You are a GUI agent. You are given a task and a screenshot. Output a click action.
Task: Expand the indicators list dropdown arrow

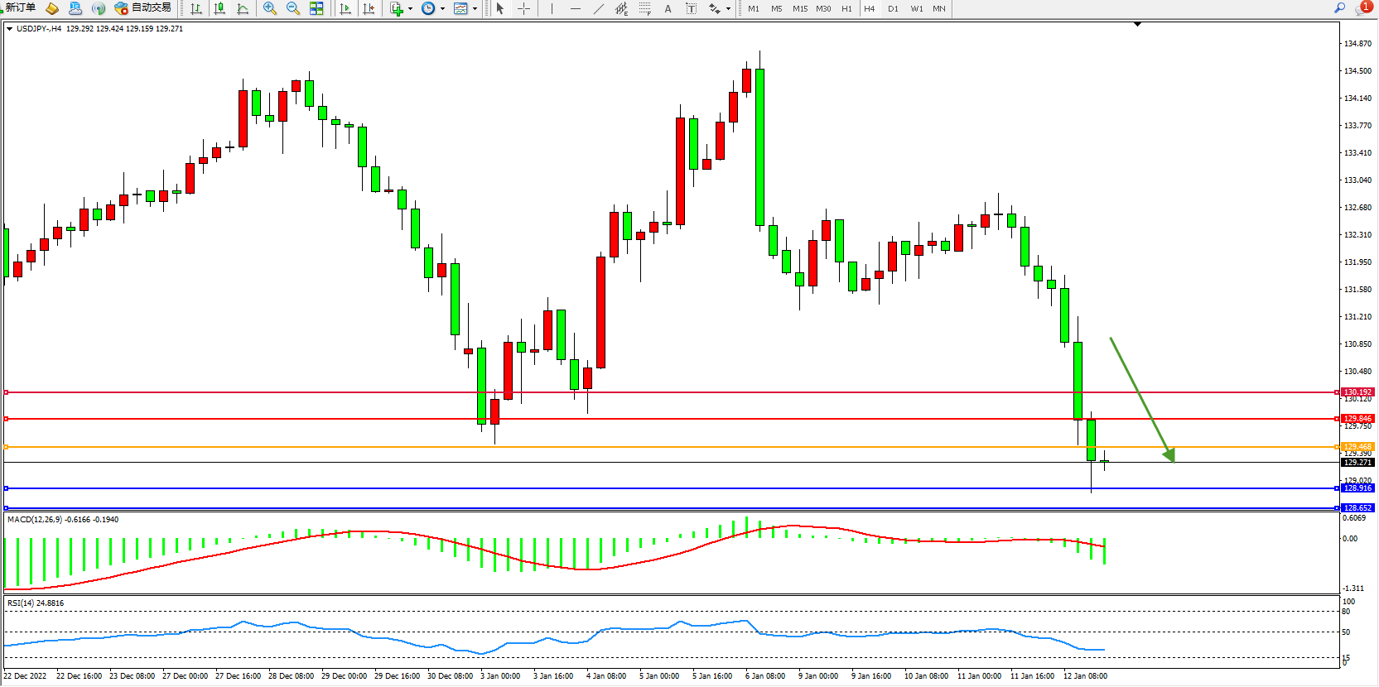tap(410, 9)
